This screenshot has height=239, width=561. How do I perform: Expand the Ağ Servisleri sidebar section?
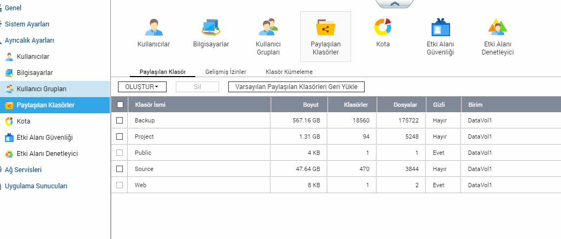pos(23,170)
